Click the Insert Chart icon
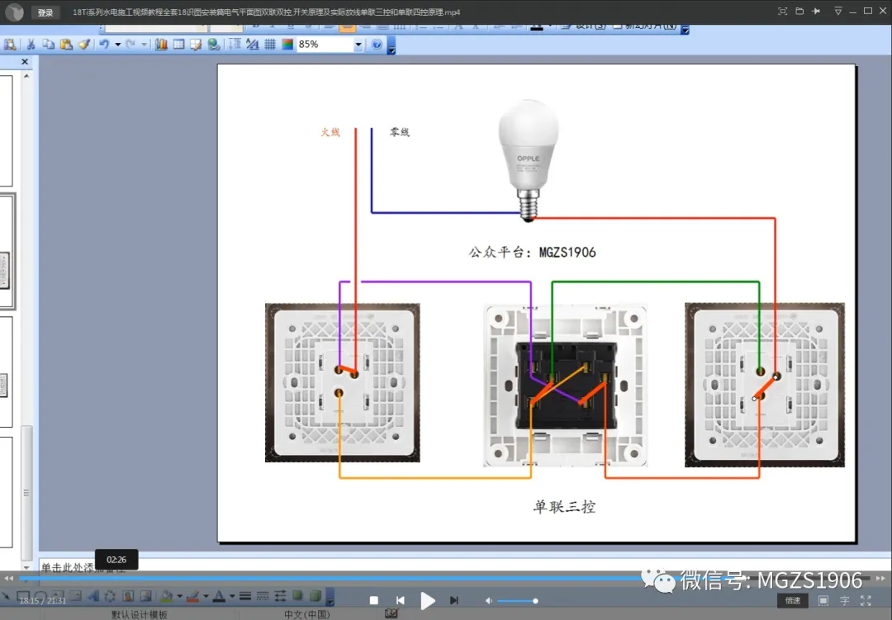 (161, 45)
